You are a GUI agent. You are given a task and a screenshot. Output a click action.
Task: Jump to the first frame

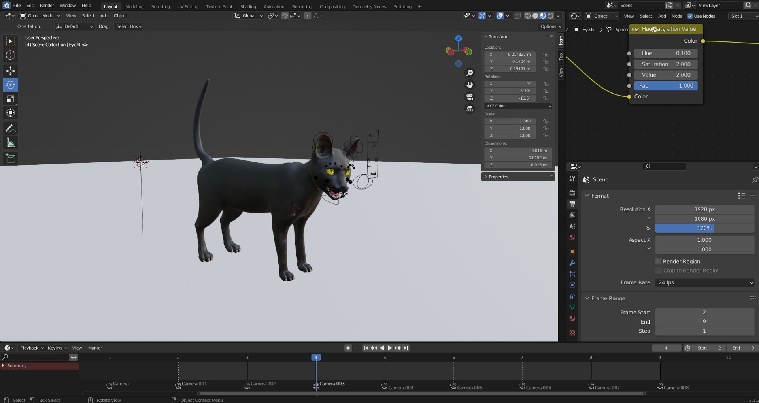click(366, 348)
